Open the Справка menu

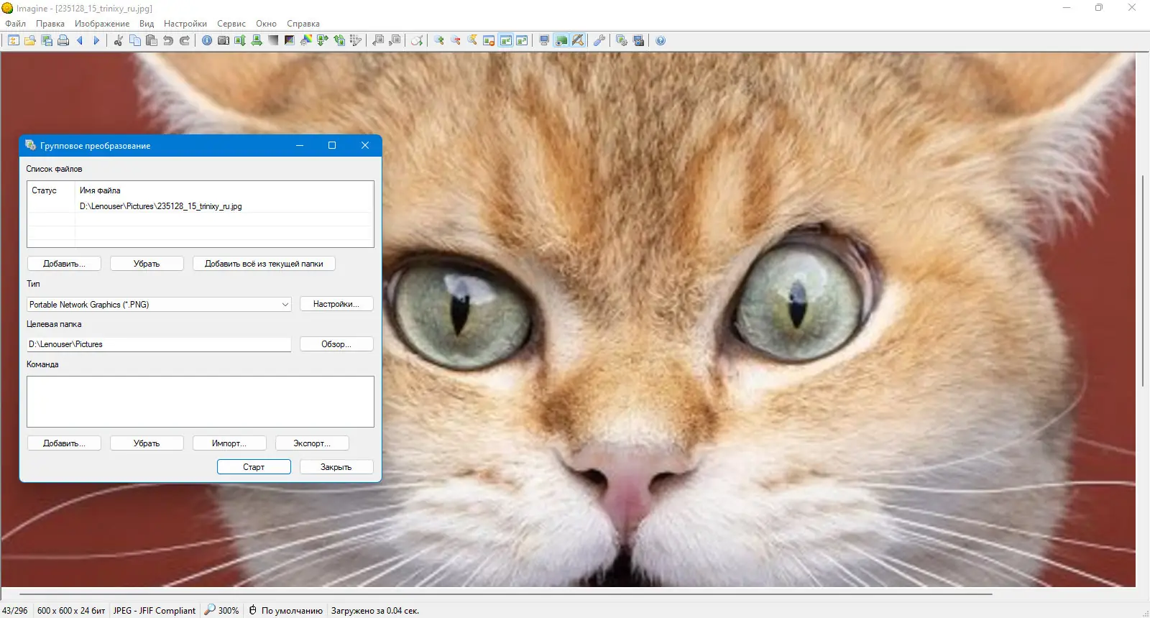303,24
